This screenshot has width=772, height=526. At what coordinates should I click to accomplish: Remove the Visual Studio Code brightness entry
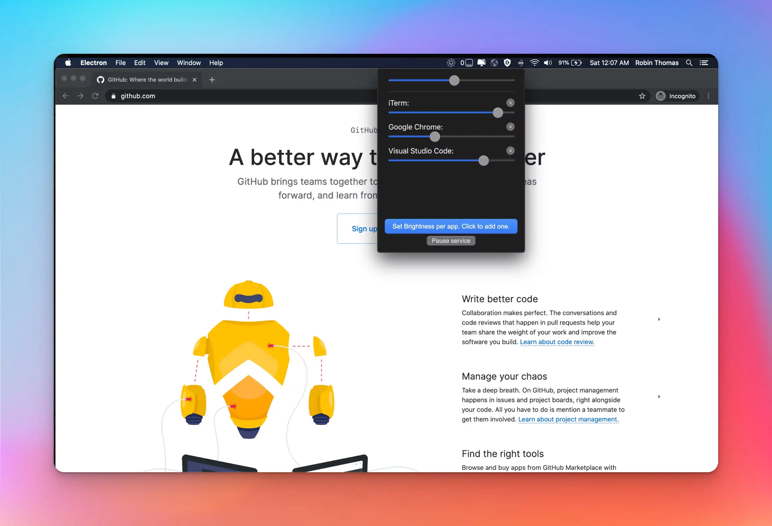510,151
